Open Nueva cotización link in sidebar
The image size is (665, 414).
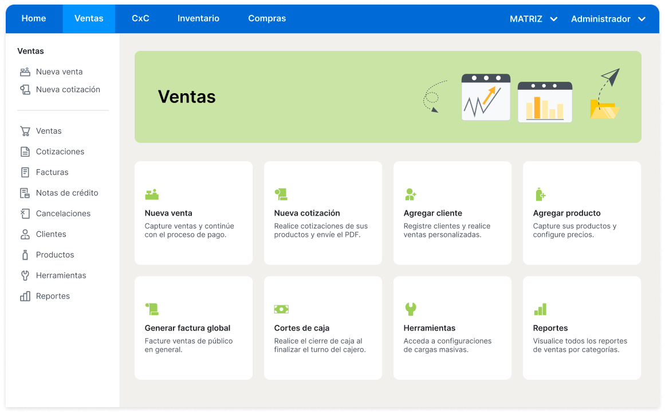(68, 90)
